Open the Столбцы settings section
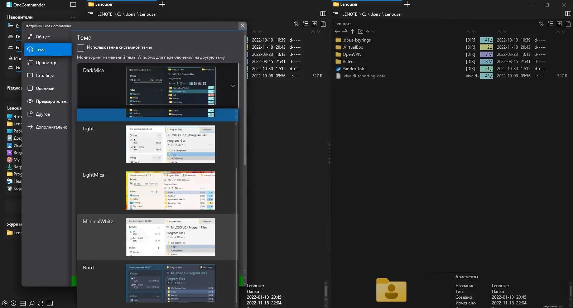573x308 pixels. click(48, 76)
